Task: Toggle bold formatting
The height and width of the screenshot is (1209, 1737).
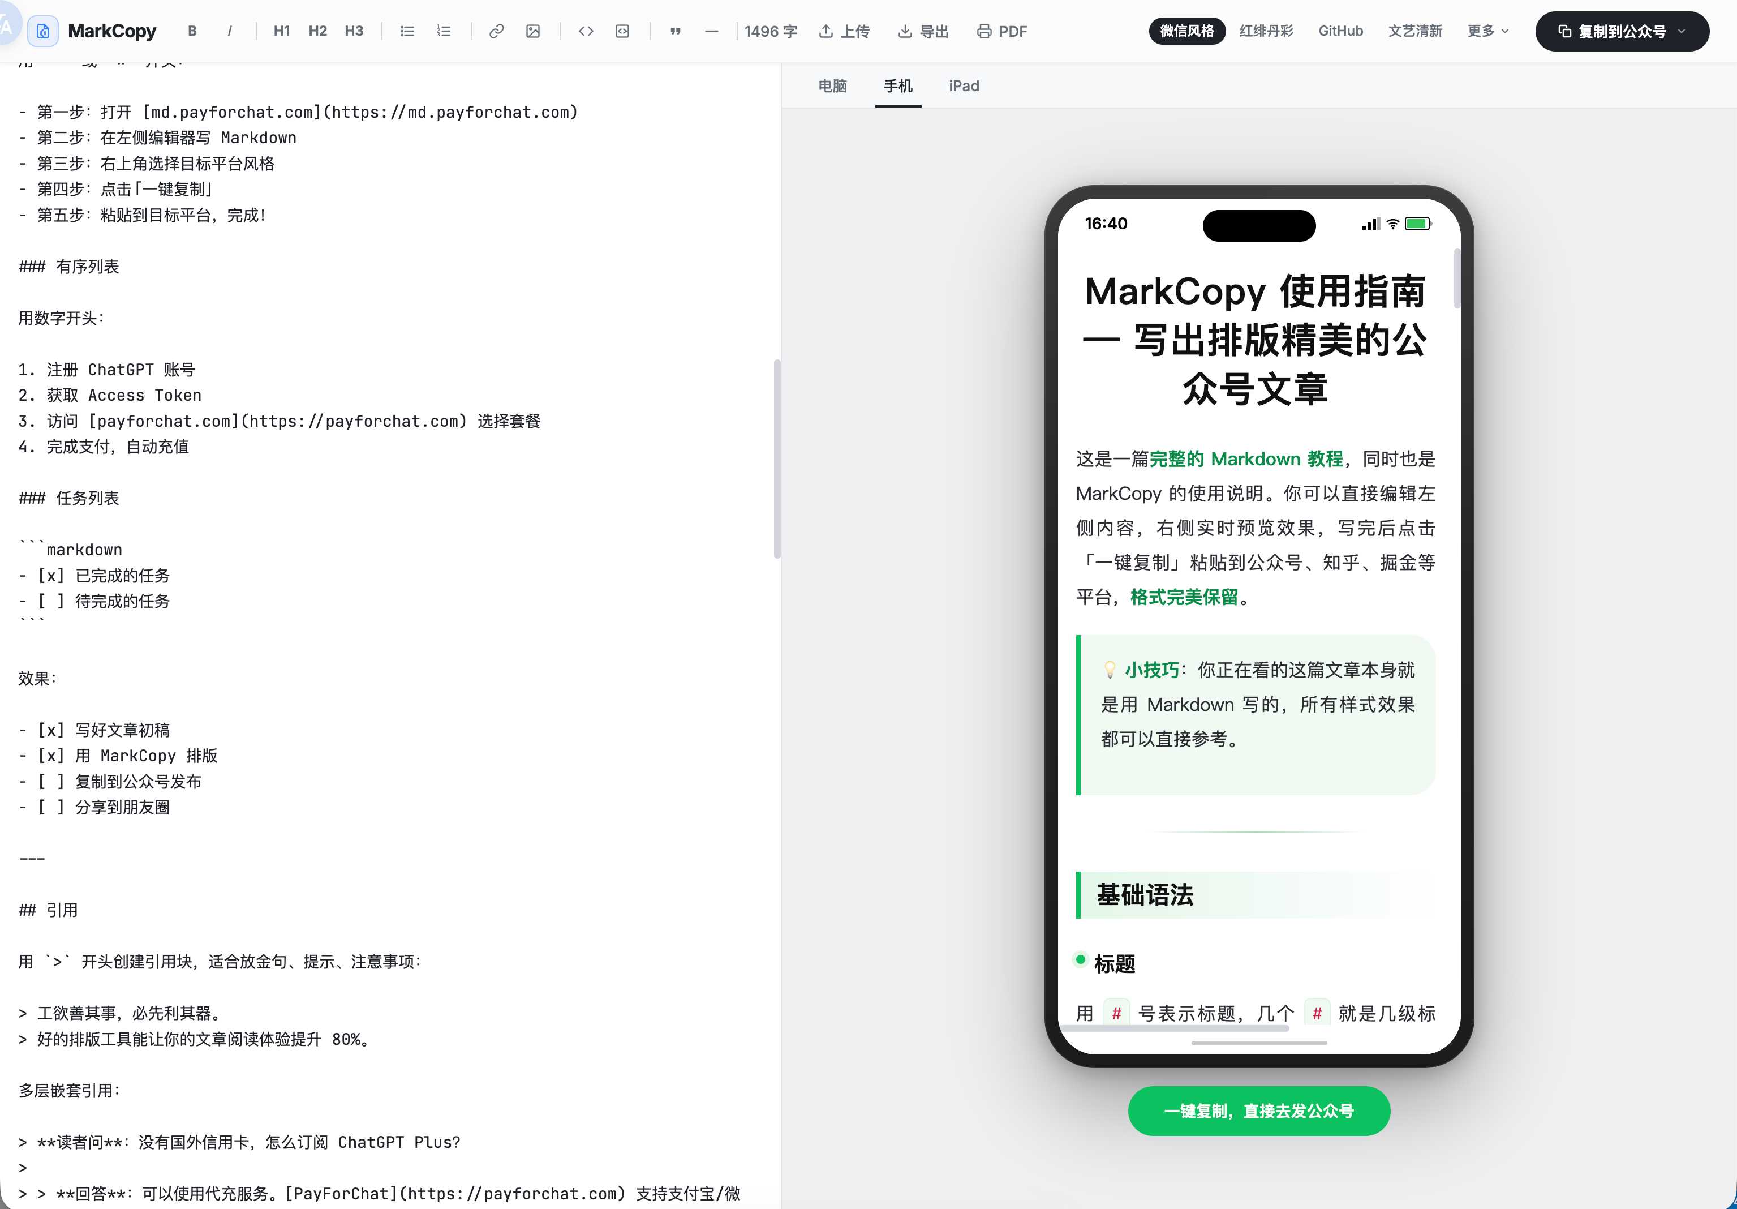Action: coord(192,31)
